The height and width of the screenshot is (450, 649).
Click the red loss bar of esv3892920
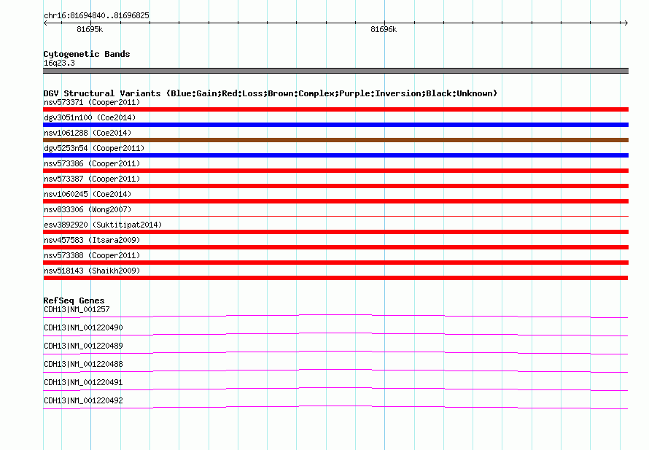tap(335, 232)
